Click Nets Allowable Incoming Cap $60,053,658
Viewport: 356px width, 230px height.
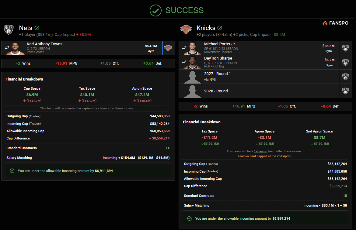pos(160,131)
